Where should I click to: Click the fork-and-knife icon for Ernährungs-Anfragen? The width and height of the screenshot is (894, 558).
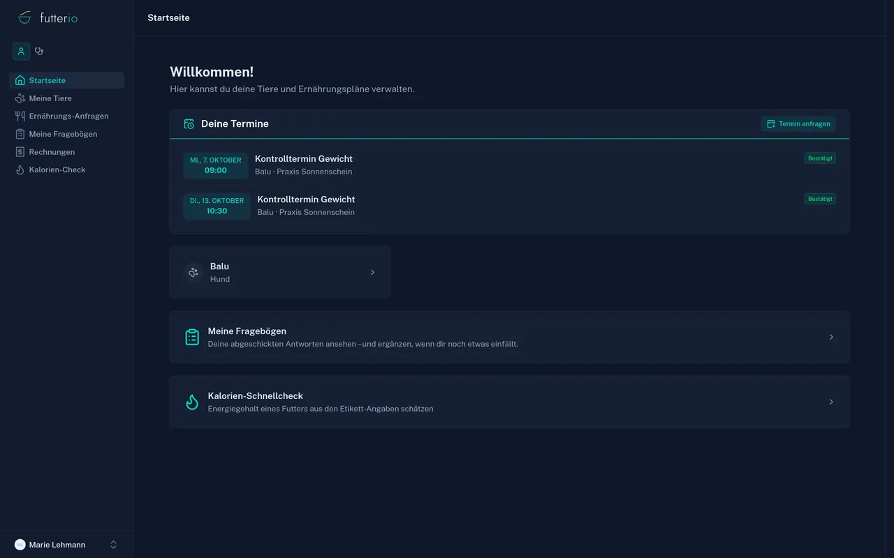pyautogui.click(x=20, y=116)
